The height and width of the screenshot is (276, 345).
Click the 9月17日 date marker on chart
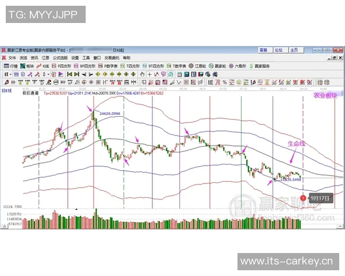pos(320,197)
